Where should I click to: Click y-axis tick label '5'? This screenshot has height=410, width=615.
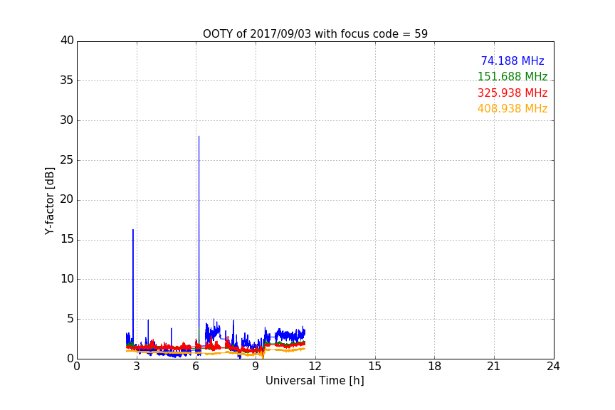[x=70, y=319]
